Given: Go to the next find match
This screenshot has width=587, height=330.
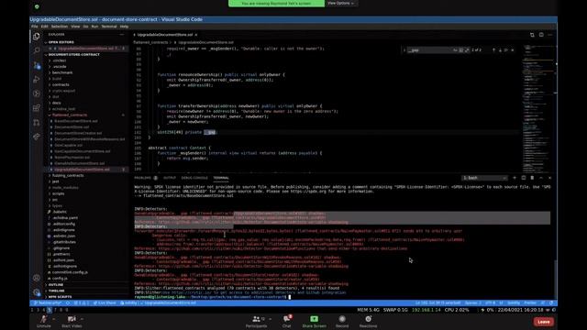Looking at the screenshot, I should pos(500,50).
